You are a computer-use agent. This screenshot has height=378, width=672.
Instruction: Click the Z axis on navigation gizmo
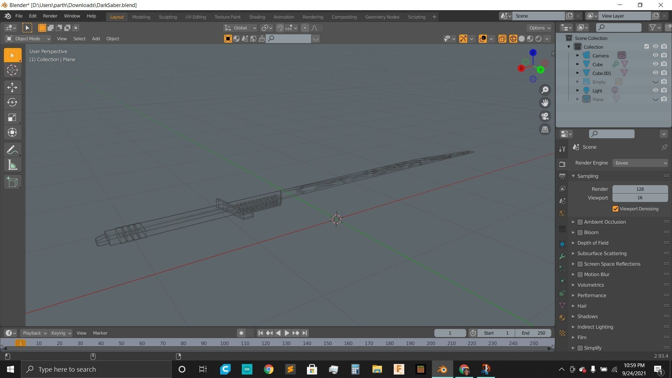[533, 52]
